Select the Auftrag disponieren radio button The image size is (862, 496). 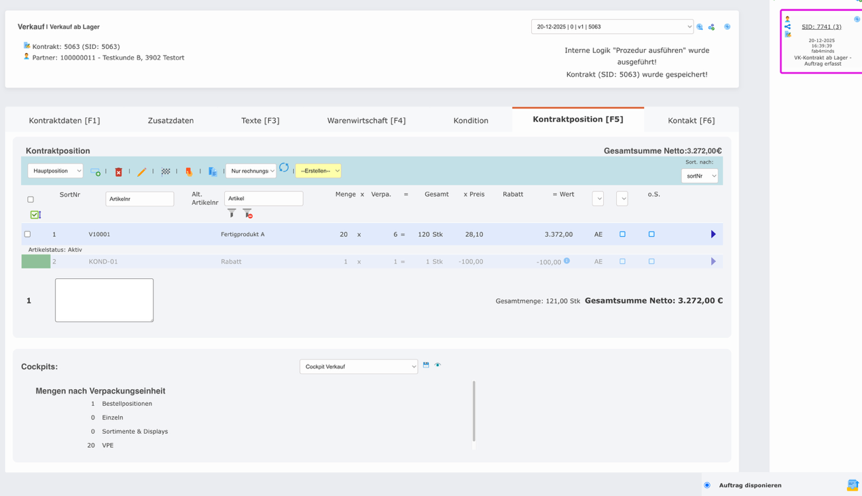[x=707, y=485]
